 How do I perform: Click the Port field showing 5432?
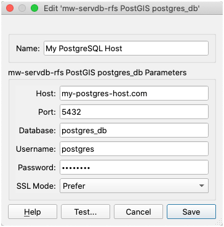(134, 112)
